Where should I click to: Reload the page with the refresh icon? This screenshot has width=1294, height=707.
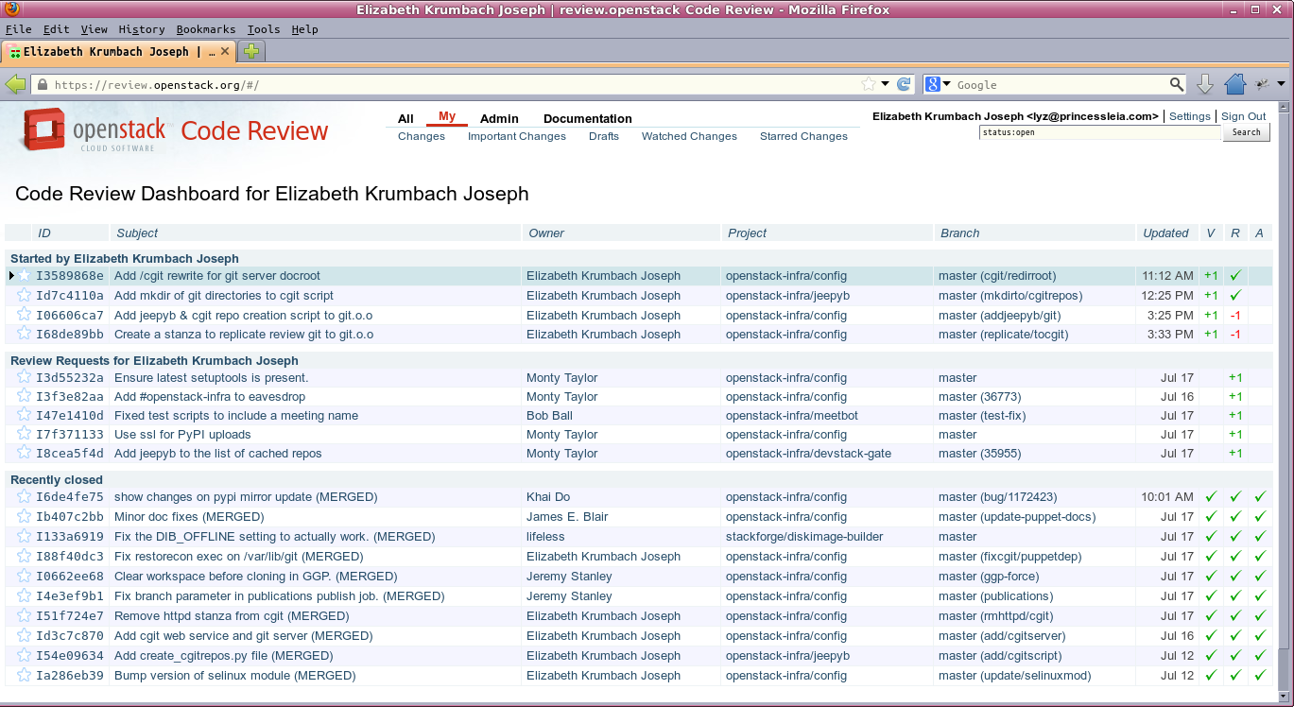click(905, 84)
